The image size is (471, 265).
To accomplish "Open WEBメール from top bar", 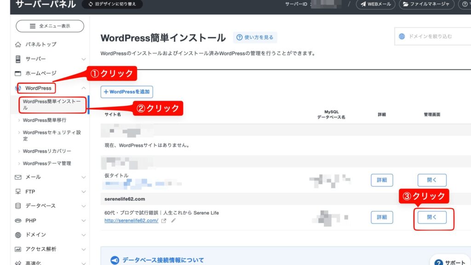I will (x=375, y=4).
